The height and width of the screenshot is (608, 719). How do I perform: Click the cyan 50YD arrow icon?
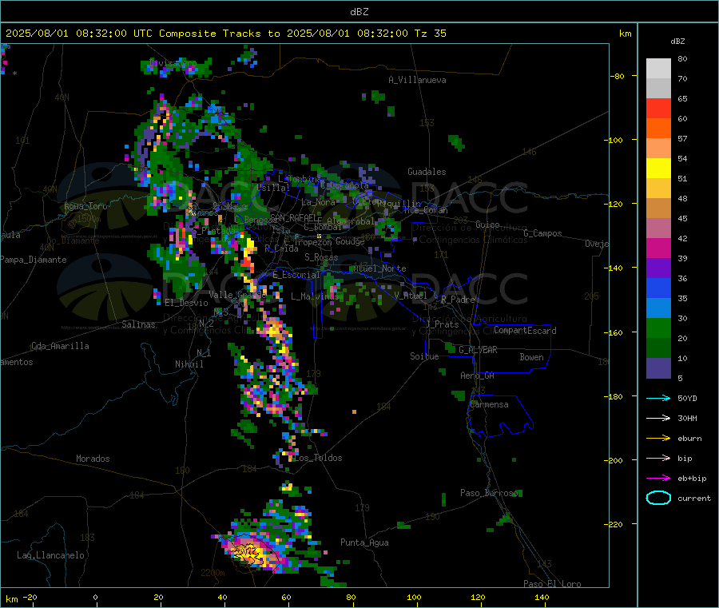click(x=658, y=398)
